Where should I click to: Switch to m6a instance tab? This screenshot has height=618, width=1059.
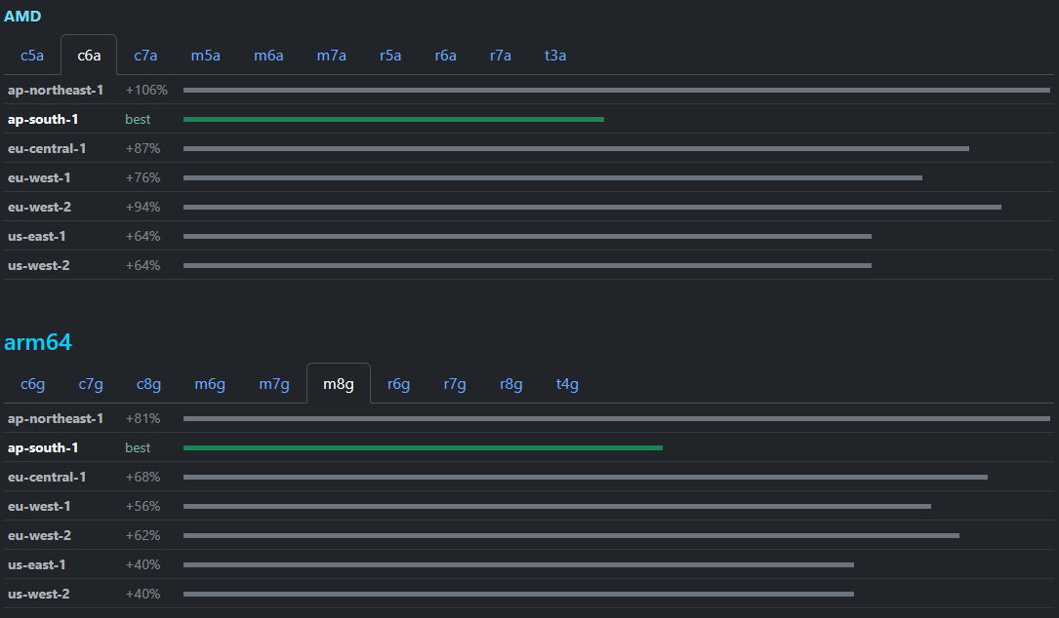click(x=268, y=56)
